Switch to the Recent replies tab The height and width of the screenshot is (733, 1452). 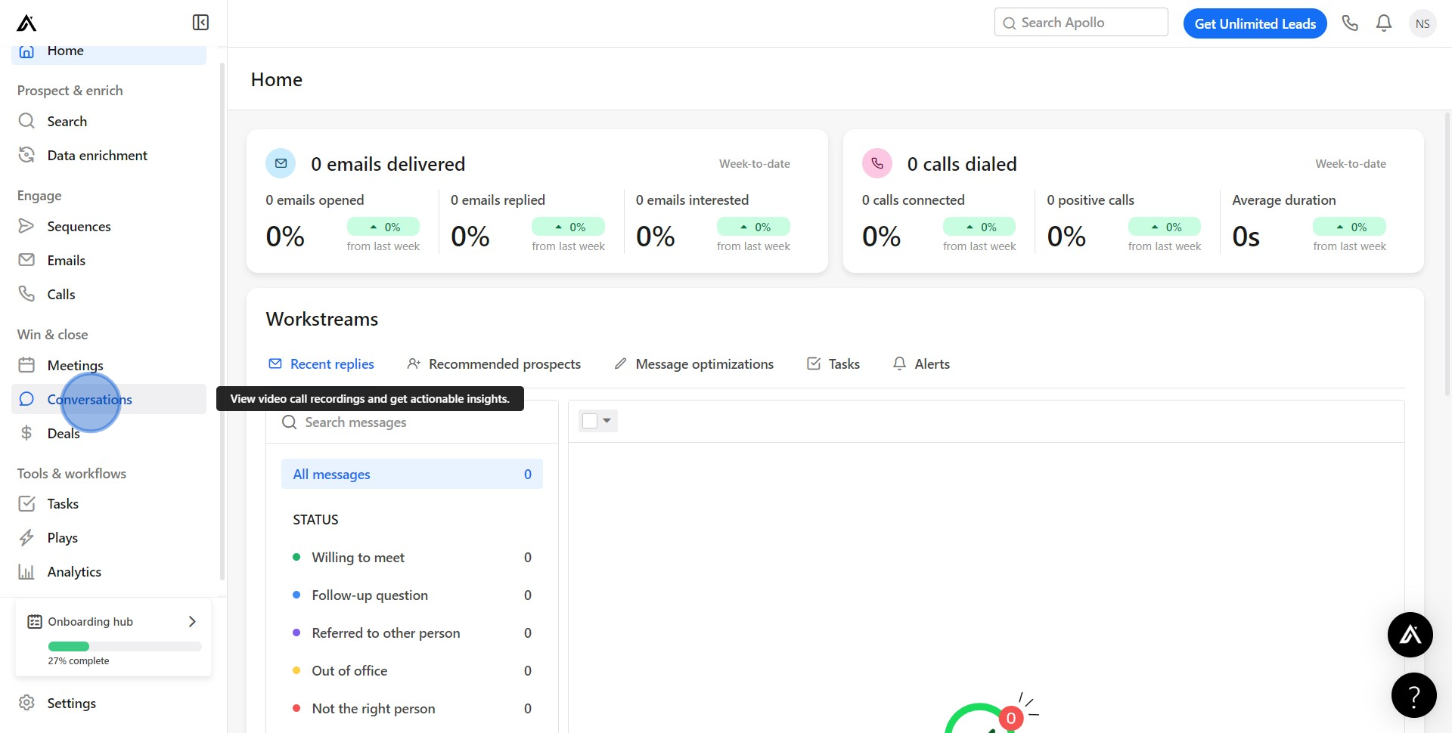(321, 363)
